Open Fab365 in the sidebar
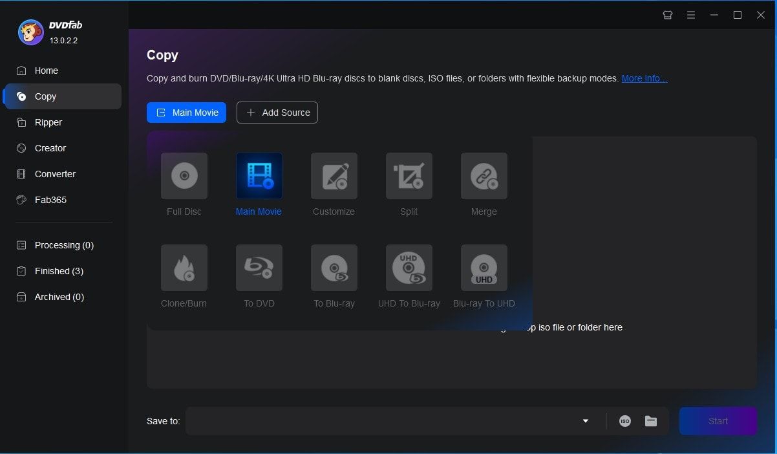The image size is (777, 454). [63, 200]
